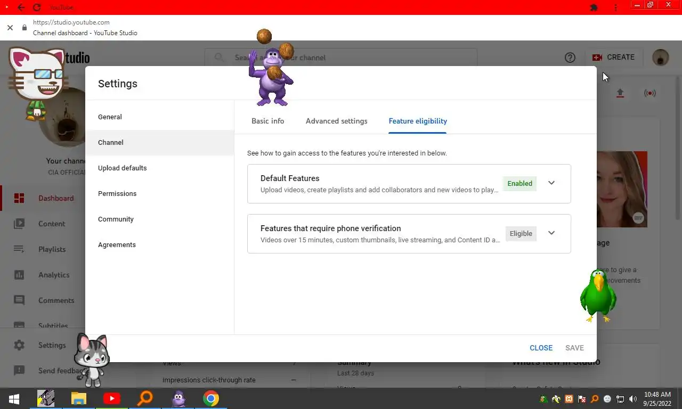The image size is (682, 409).
Task: Open the Windows Start menu
Action: pyautogui.click(x=14, y=398)
